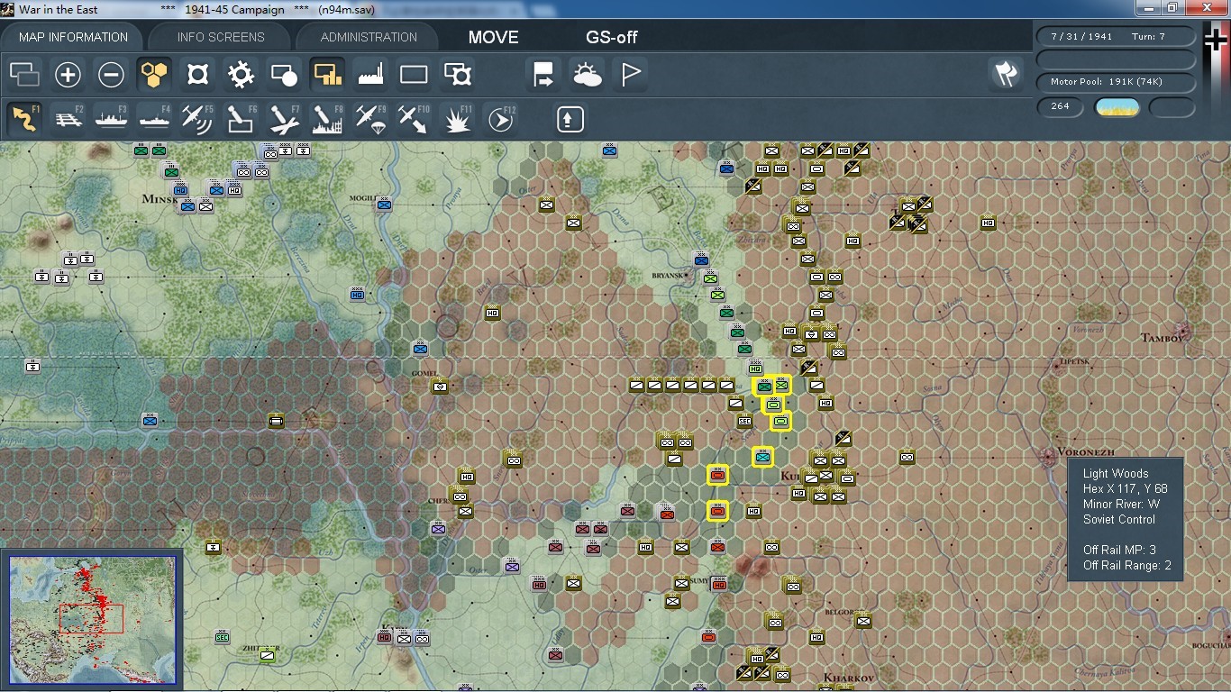Click the F12 arrow-in-circle icon
1231x692 pixels.
[x=500, y=119]
